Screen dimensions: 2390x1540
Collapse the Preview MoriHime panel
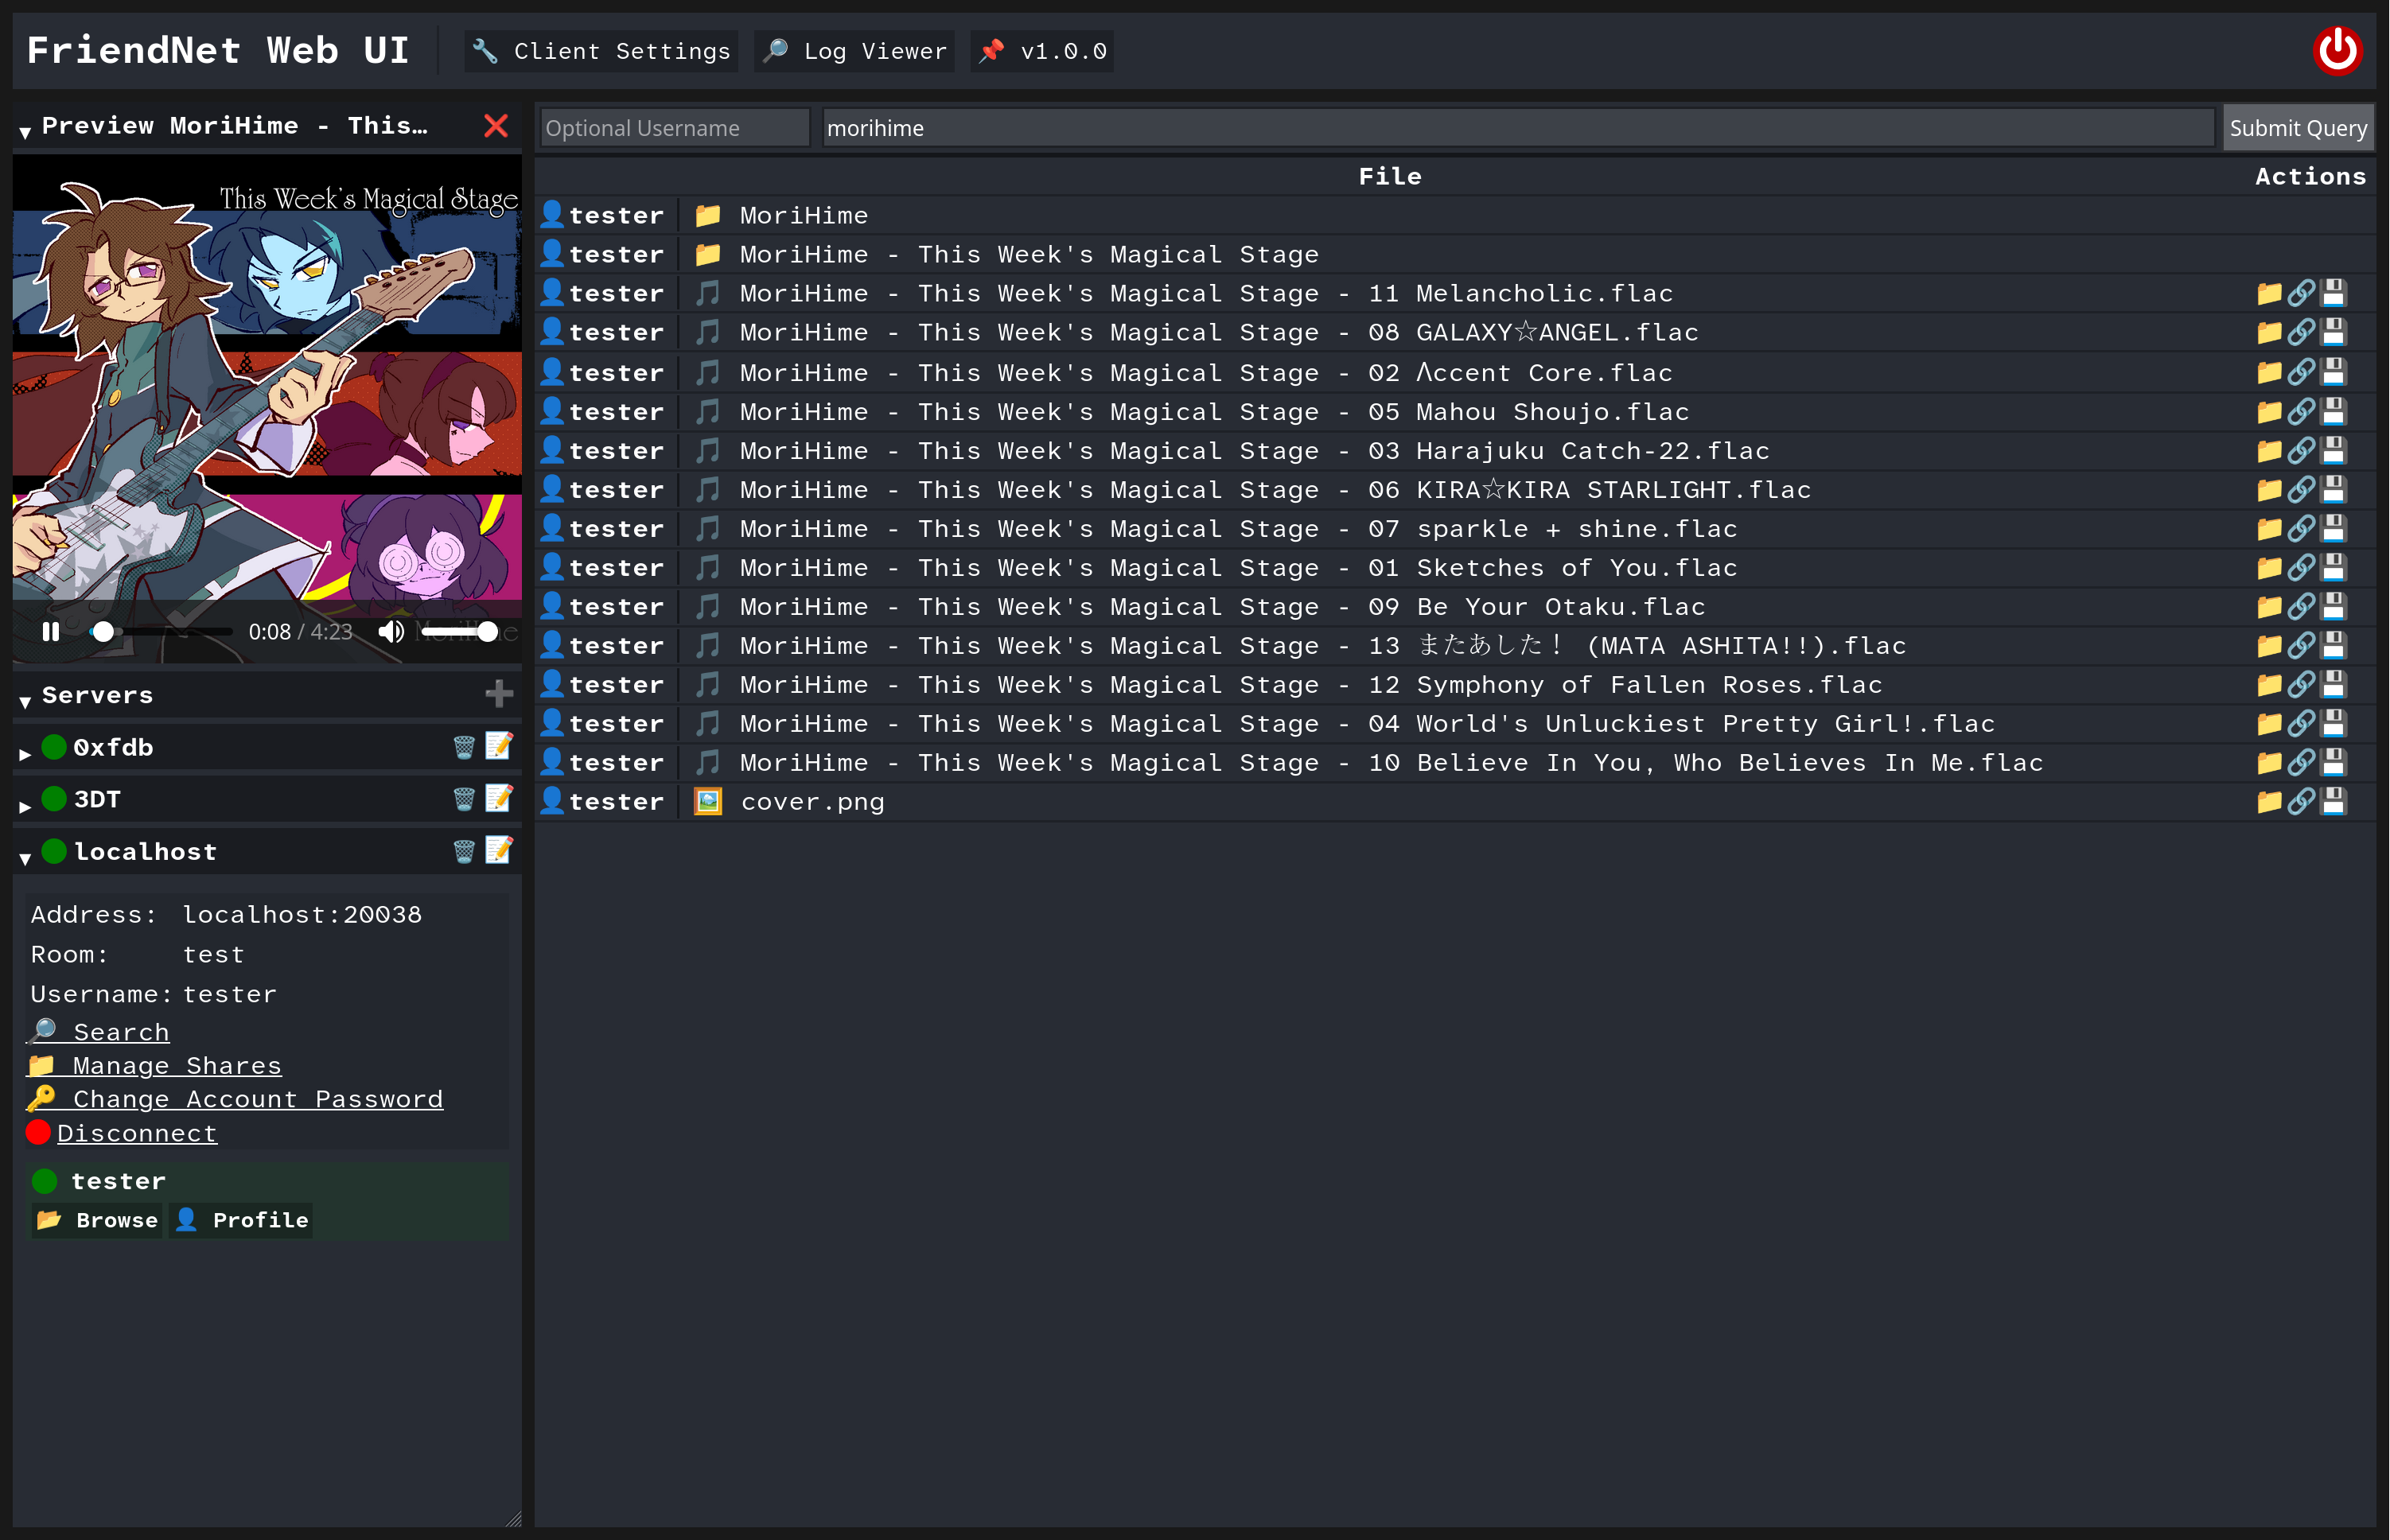tap(24, 128)
